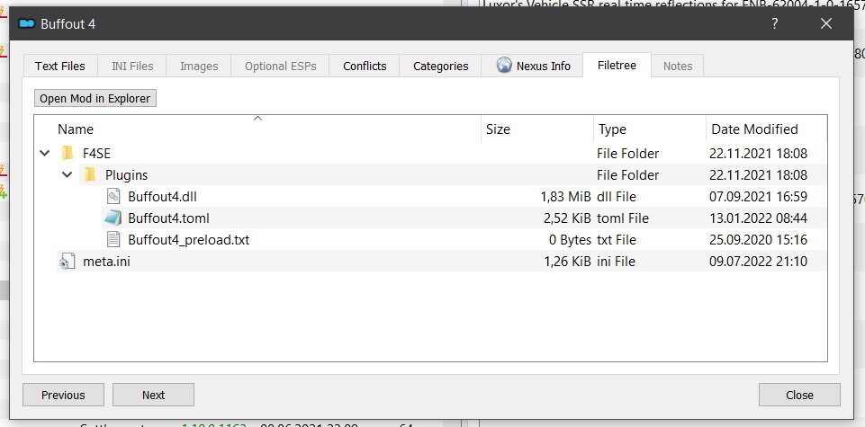
Task: Click the toml File type cell
Action: pos(623,218)
